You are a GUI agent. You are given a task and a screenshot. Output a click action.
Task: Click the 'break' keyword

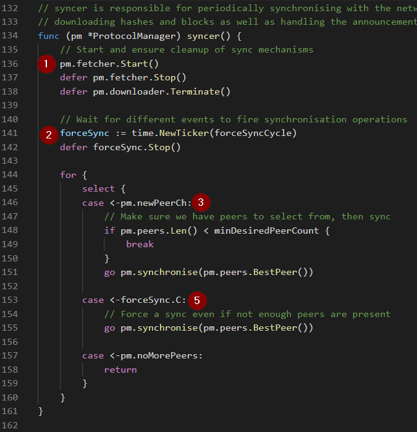[x=140, y=244]
